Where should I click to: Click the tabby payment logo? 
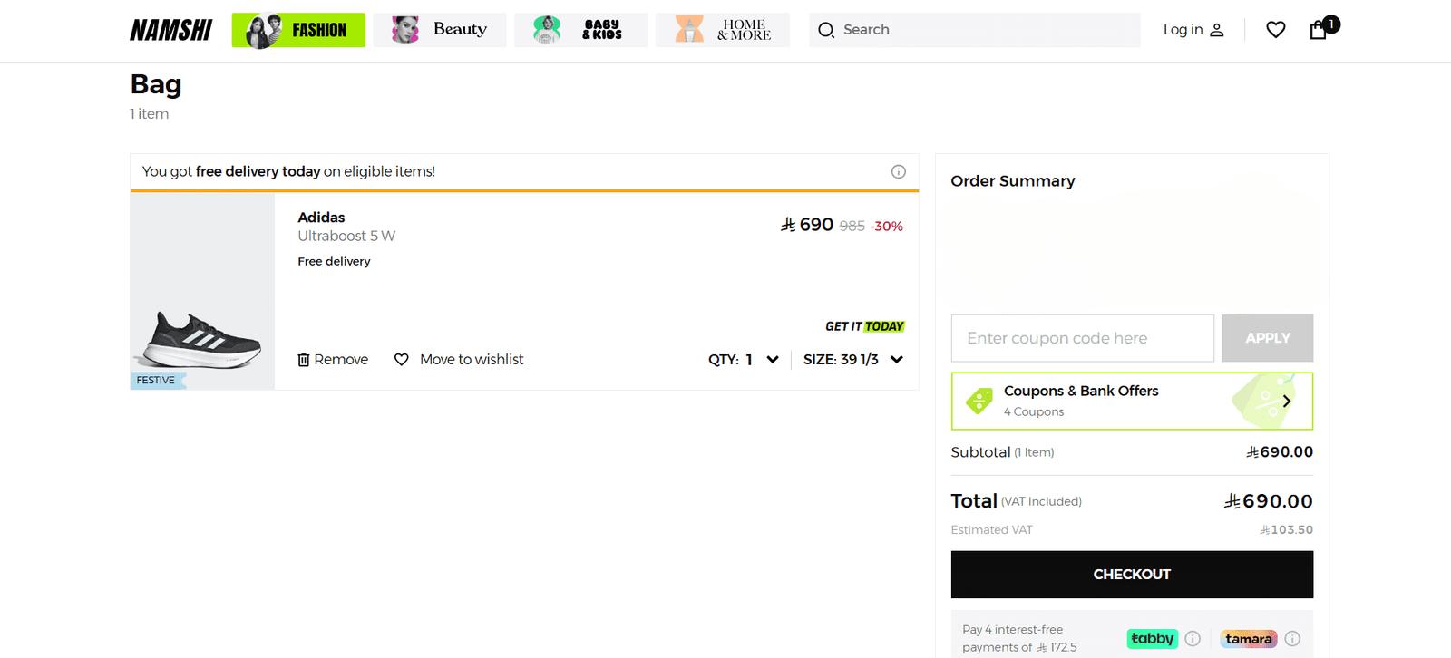(x=1152, y=639)
